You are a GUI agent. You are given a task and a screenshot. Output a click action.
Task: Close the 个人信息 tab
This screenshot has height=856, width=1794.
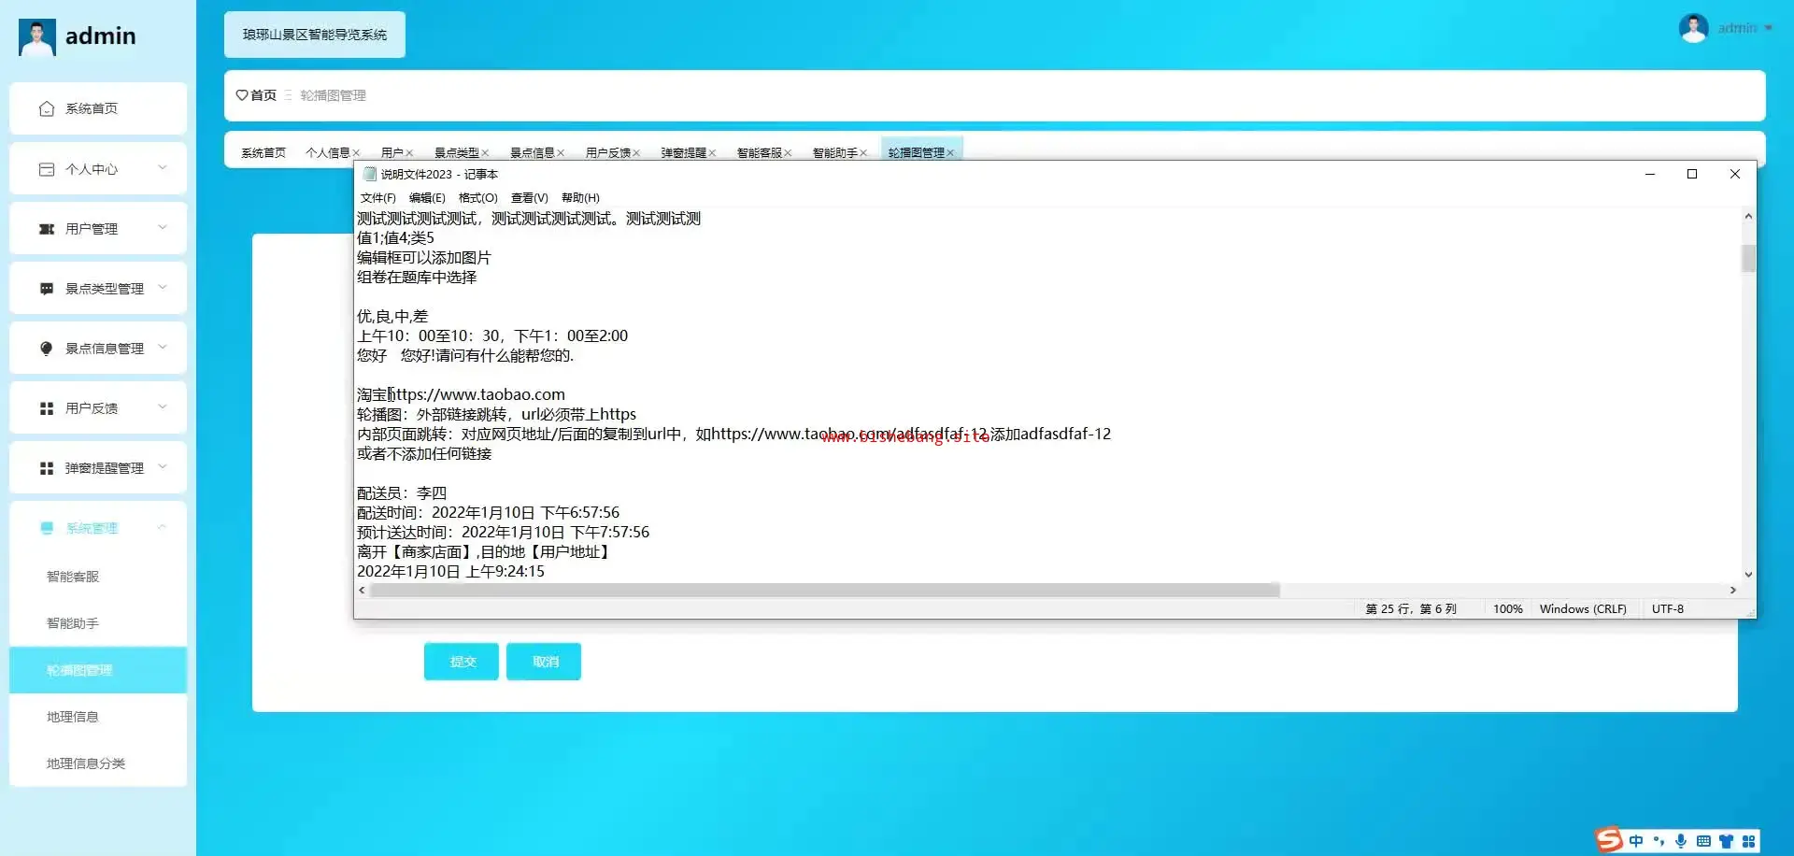356,153
